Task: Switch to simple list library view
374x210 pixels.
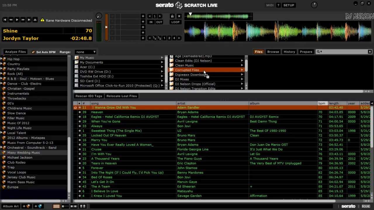Action: 56,206
